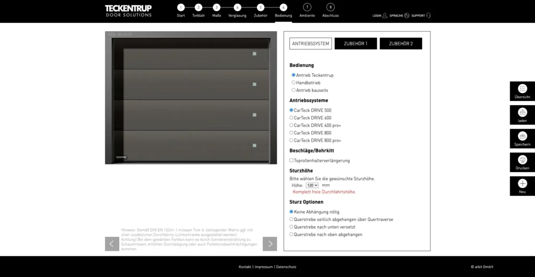Click the Login user icon
The image size is (535, 277).
(385, 16)
